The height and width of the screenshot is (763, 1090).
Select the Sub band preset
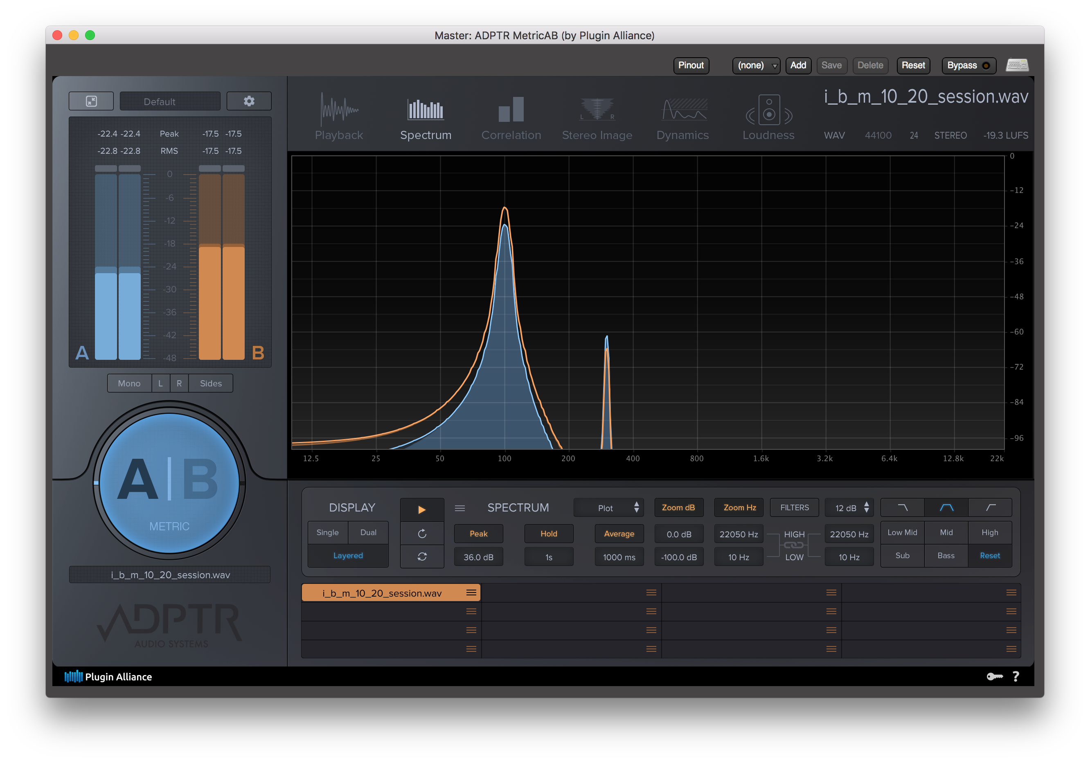(x=903, y=556)
